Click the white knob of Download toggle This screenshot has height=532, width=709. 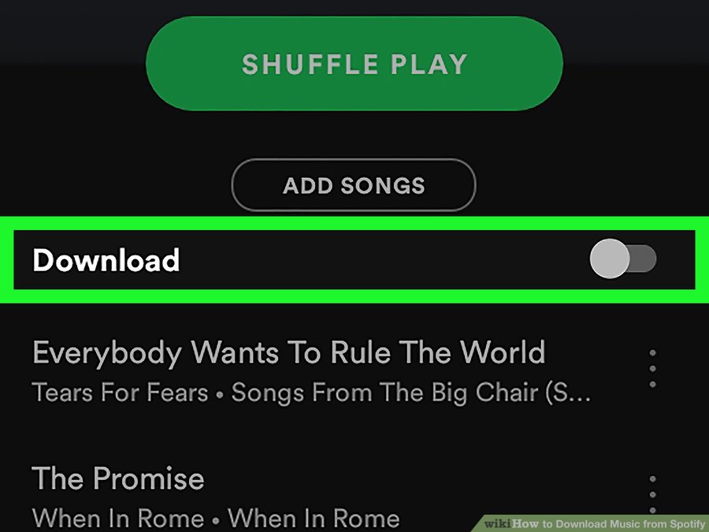tap(610, 259)
